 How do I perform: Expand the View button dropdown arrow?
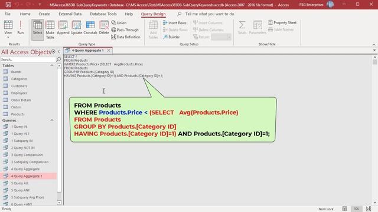tap(8, 37)
